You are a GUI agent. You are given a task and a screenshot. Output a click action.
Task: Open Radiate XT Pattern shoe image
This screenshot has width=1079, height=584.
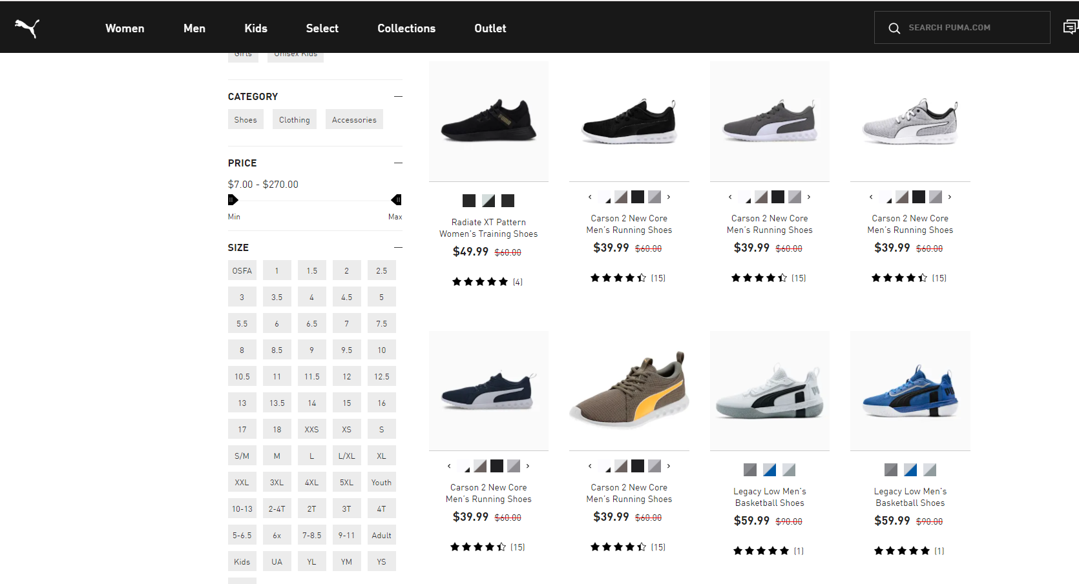[x=488, y=121]
